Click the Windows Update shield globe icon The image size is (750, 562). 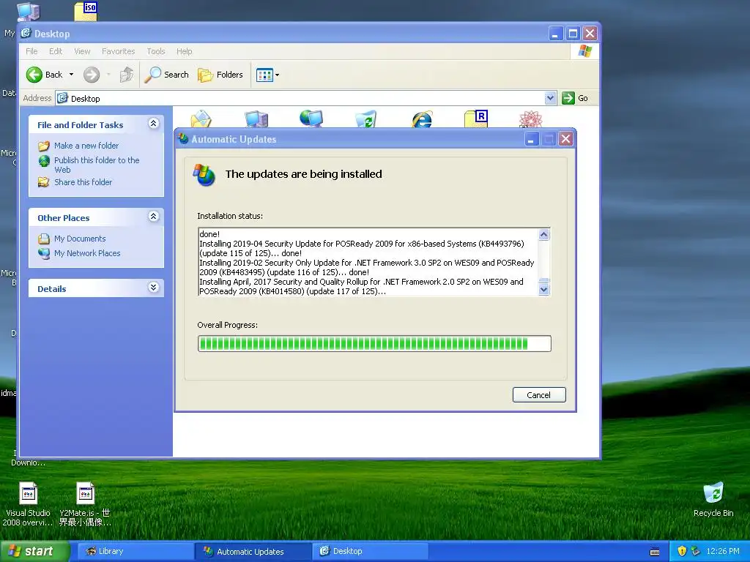204,175
